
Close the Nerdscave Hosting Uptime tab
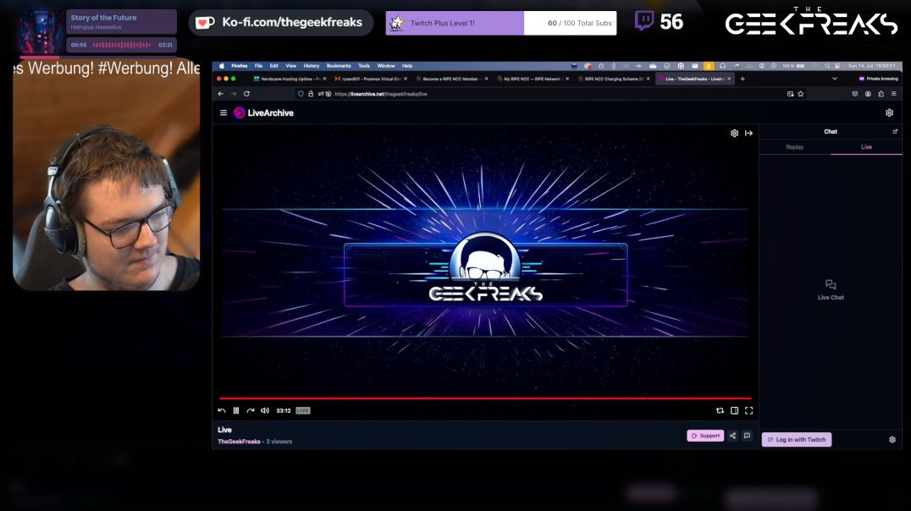point(324,79)
